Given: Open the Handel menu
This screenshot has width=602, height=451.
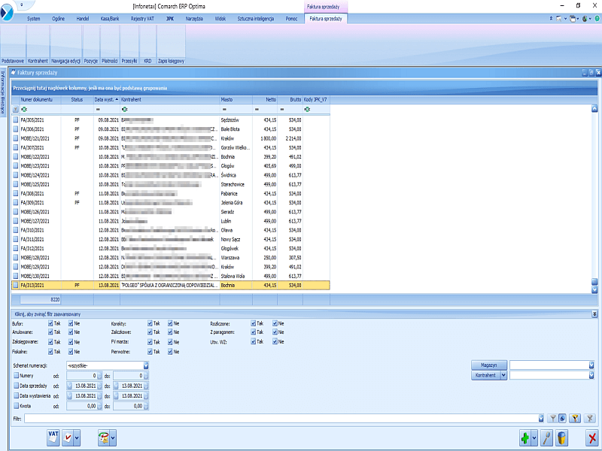Looking at the screenshot, I should 83,18.
